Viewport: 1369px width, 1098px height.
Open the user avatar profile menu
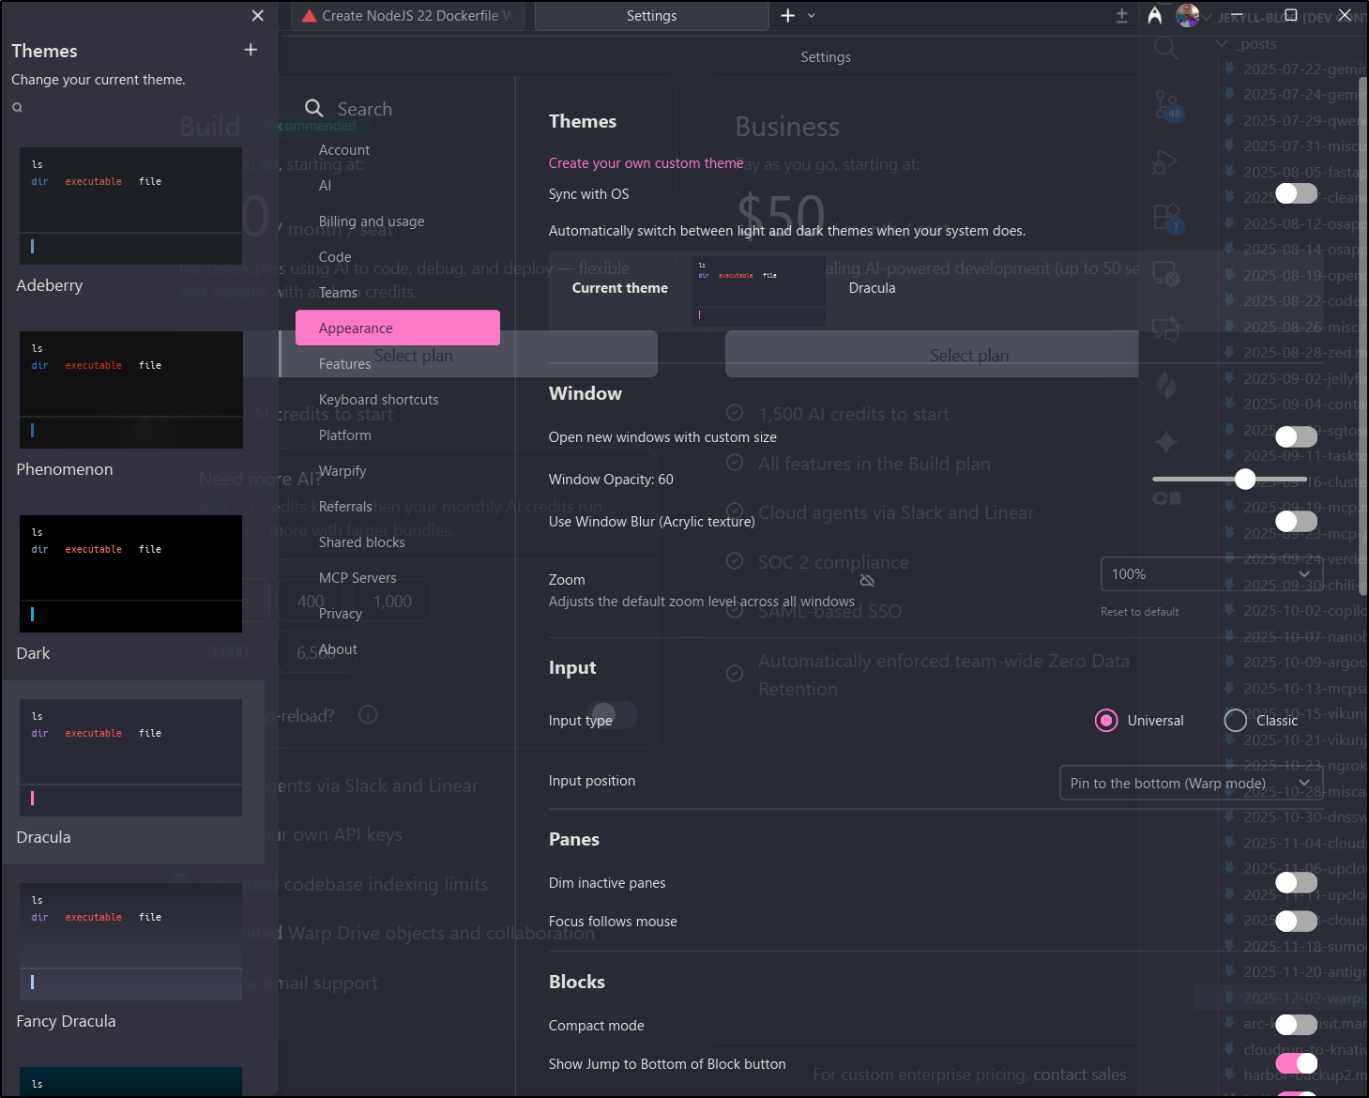coord(1187,16)
